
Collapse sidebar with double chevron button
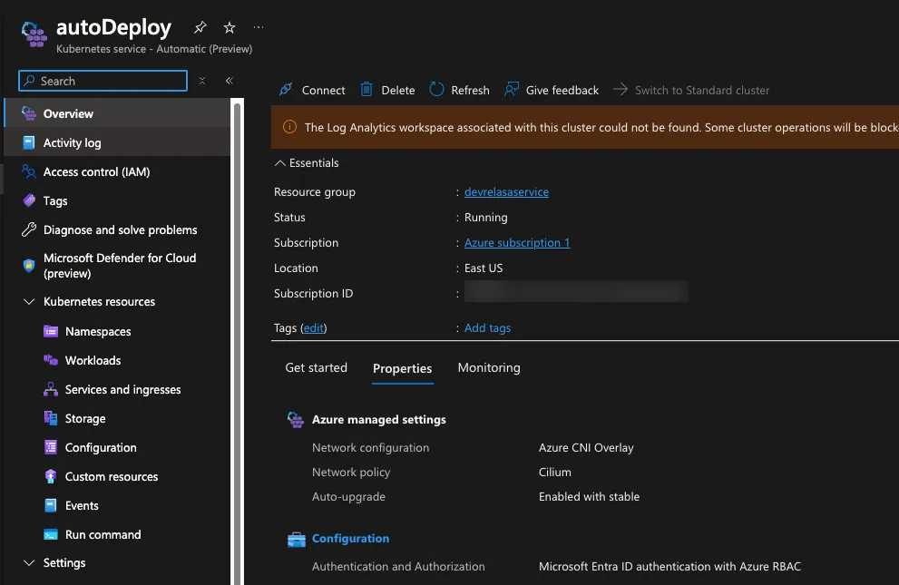click(230, 81)
